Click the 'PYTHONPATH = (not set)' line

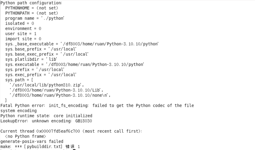(x=31, y=13)
